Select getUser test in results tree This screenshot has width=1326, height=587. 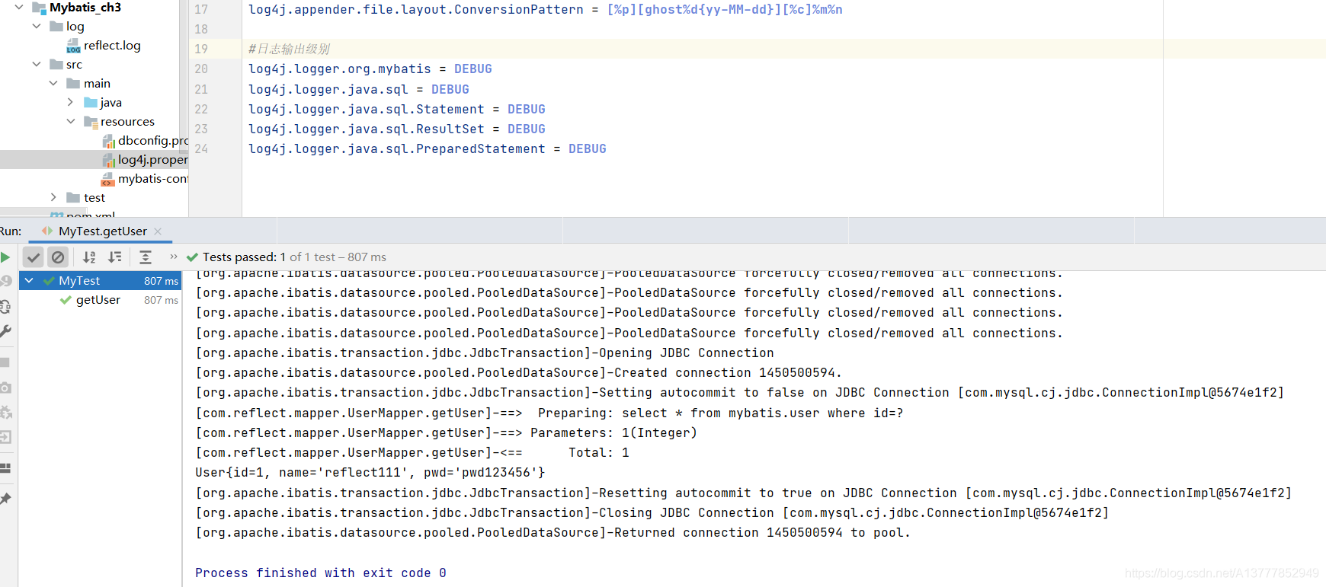[98, 300]
